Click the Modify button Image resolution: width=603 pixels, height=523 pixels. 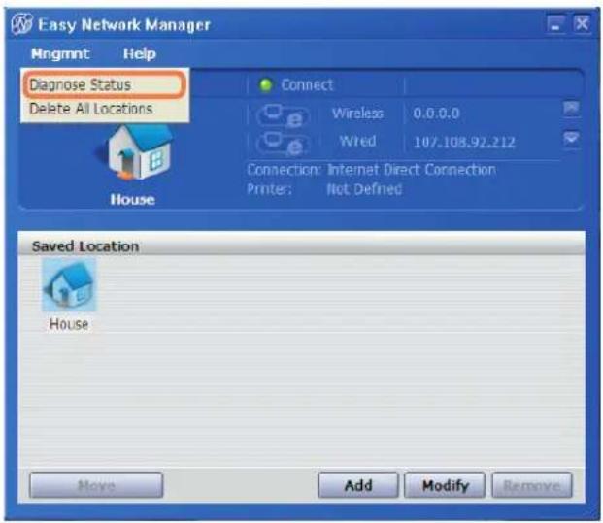(x=445, y=485)
